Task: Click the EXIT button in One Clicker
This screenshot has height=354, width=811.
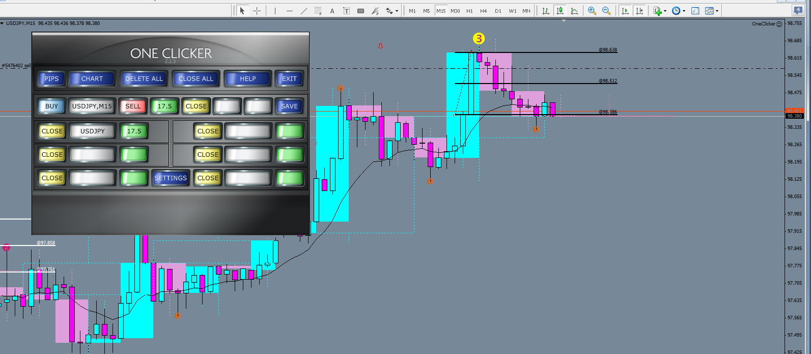Action: 289,78
